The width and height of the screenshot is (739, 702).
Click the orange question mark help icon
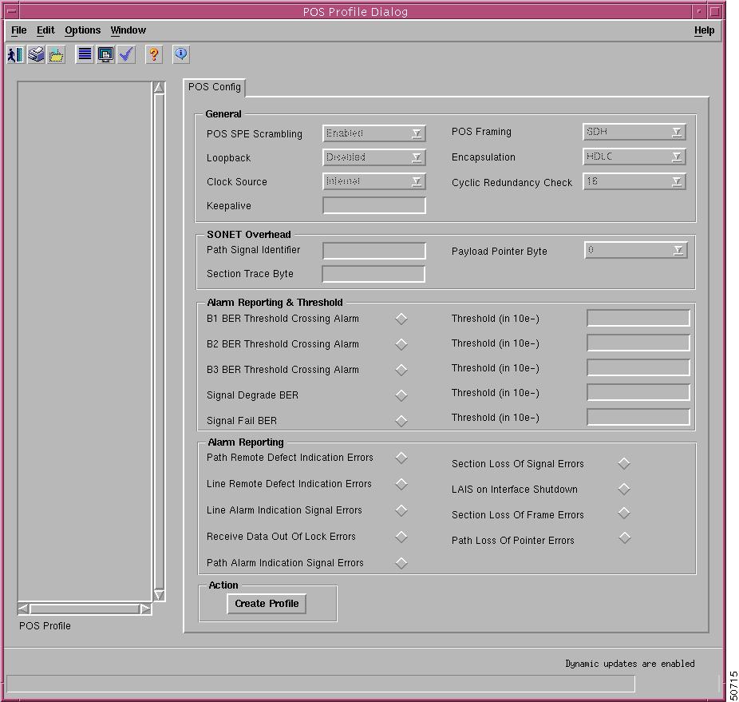point(154,55)
